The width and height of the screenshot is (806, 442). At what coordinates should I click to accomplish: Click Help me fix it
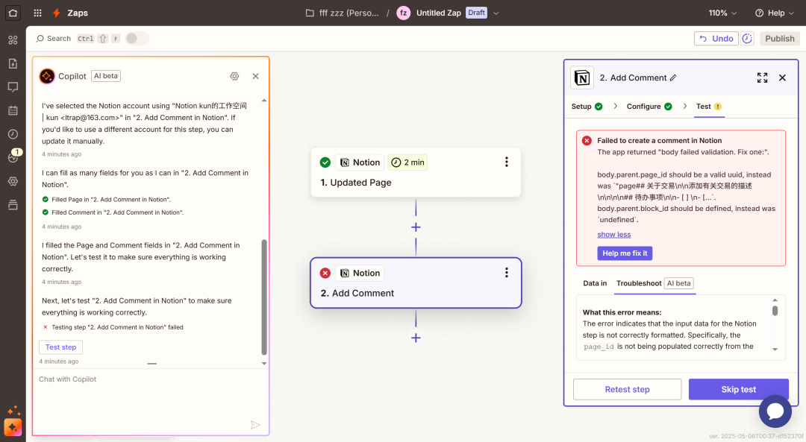[x=625, y=253]
